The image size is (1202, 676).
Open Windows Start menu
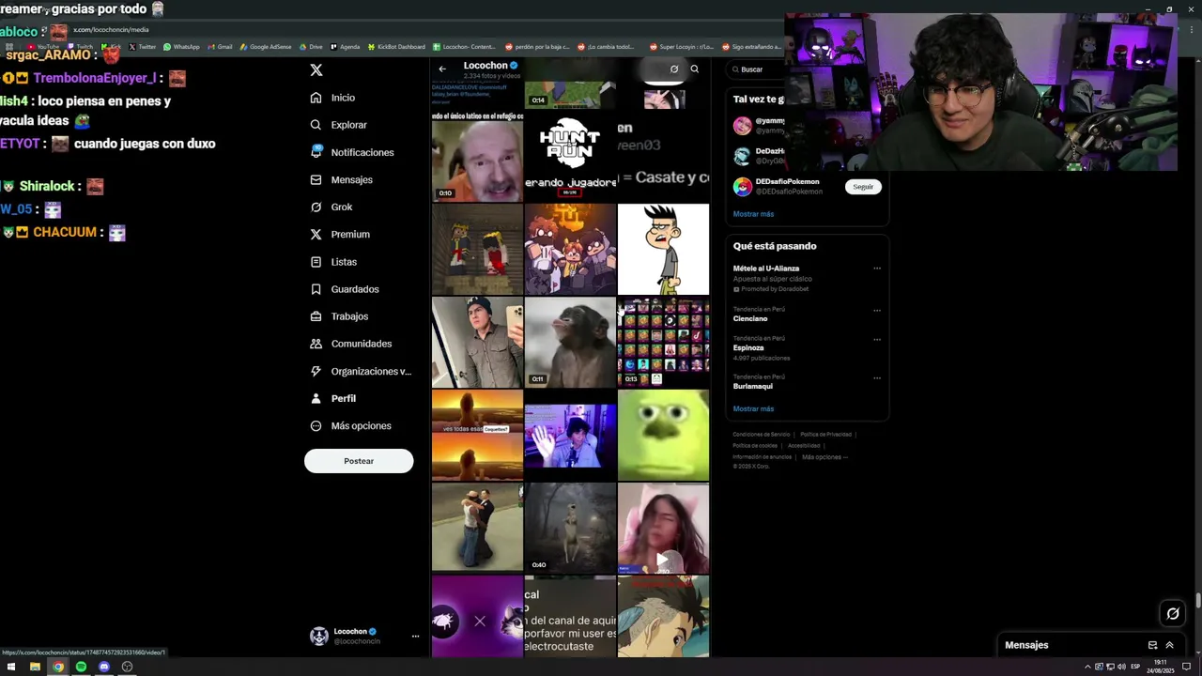click(12, 667)
